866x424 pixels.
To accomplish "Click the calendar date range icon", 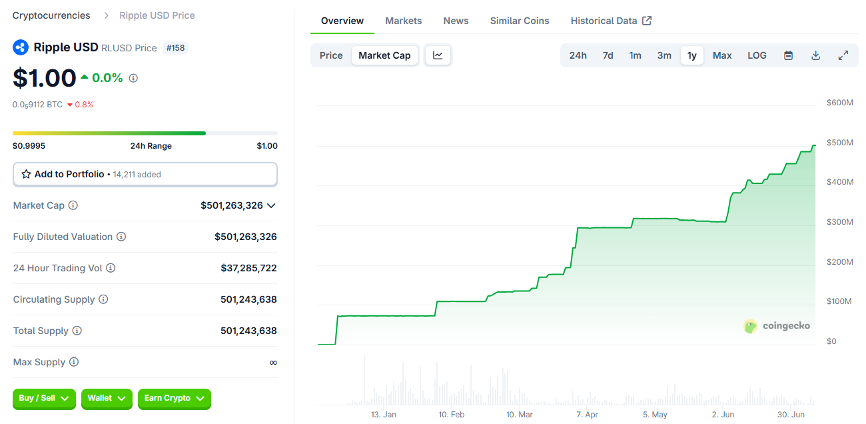I will [788, 55].
